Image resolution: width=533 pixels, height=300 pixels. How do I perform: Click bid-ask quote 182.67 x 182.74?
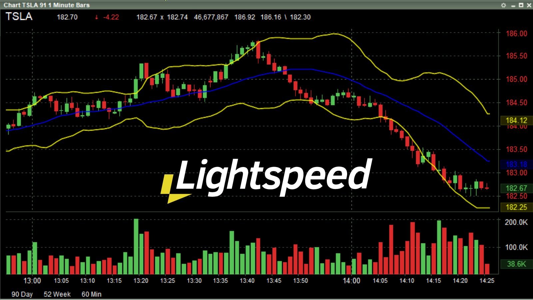click(x=162, y=17)
